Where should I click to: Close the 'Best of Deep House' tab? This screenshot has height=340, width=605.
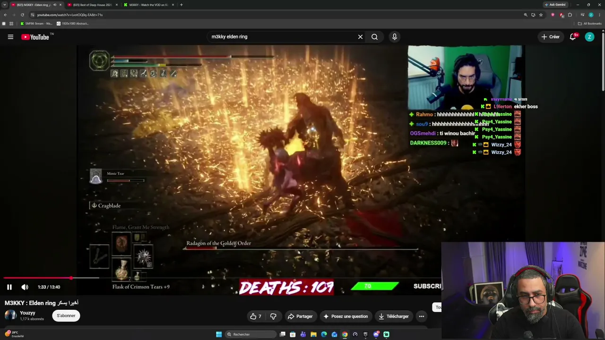pyautogui.click(x=117, y=5)
